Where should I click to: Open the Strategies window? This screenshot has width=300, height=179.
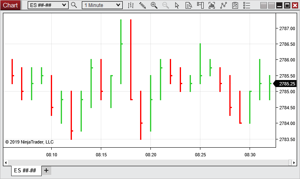[x=235, y=5]
